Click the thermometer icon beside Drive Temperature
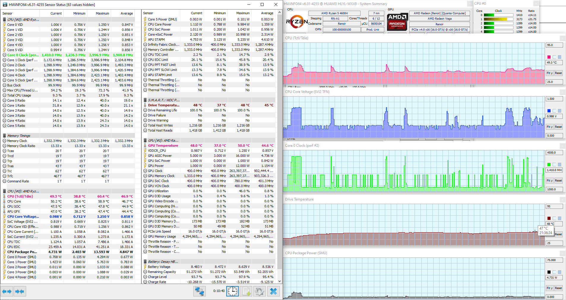The width and height of the screenshot is (566, 300). (x=145, y=105)
